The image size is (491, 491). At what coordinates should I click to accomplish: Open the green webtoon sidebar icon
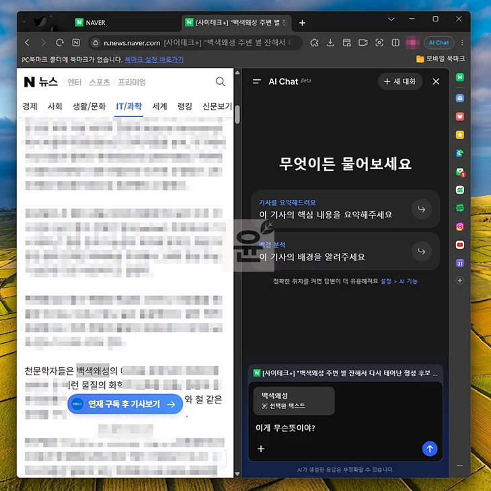[x=459, y=208]
